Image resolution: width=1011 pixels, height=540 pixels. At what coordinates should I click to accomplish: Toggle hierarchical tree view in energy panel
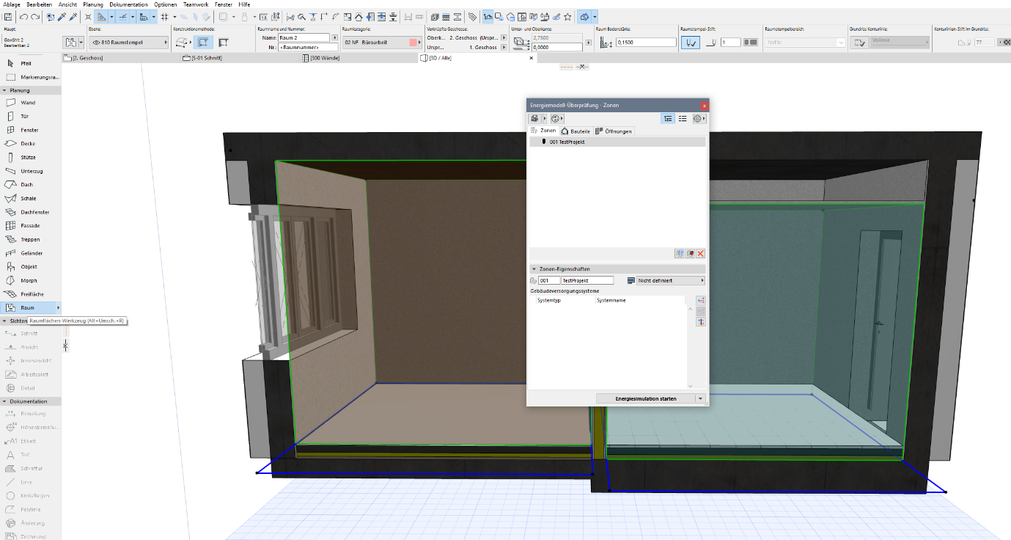(668, 118)
